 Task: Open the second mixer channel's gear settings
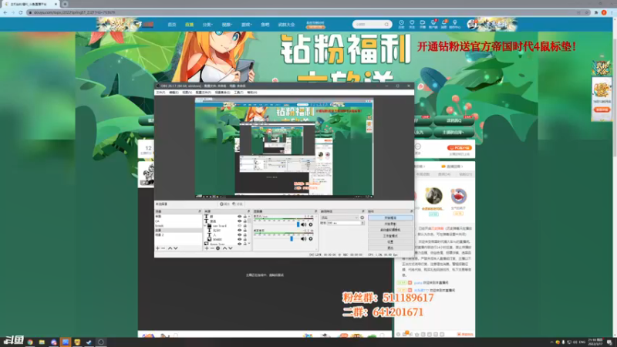[x=311, y=239]
